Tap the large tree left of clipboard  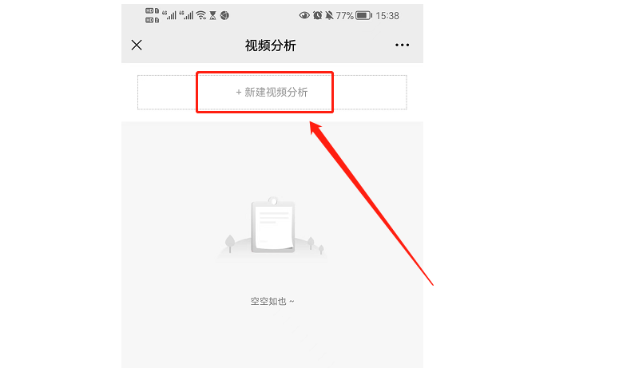tap(230, 243)
